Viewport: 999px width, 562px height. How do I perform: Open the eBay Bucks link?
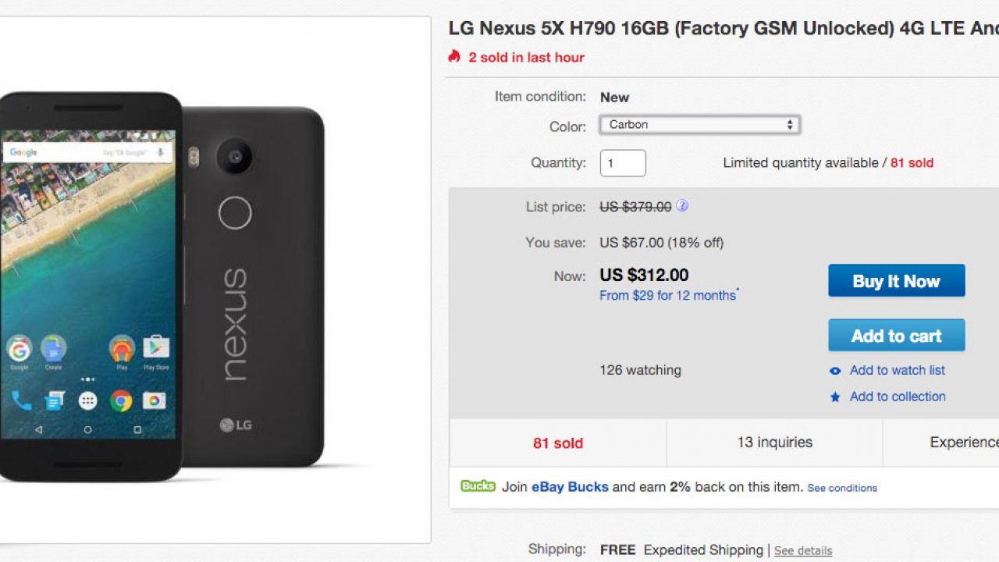click(570, 487)
